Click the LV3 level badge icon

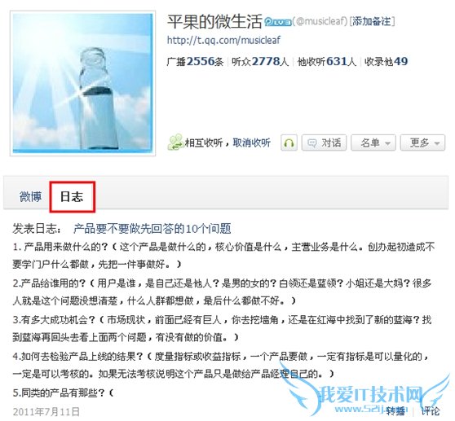pos(278,22)
